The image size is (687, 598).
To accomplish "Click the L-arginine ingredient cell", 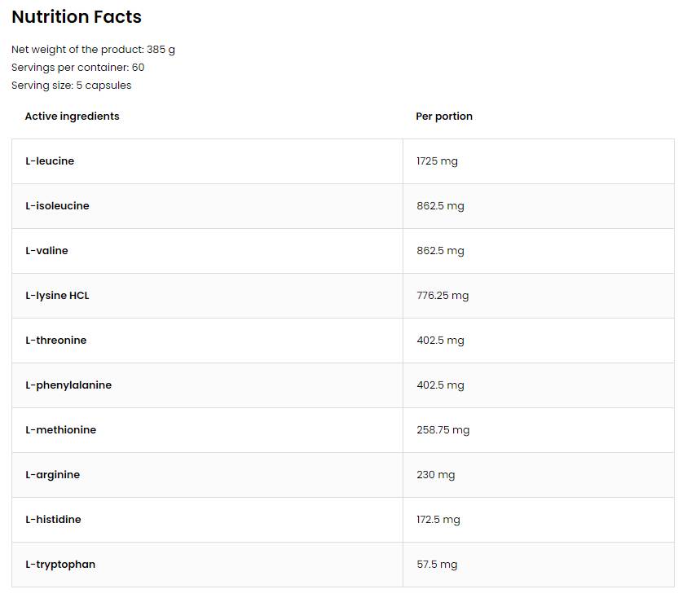I will (x=52, y=475).
